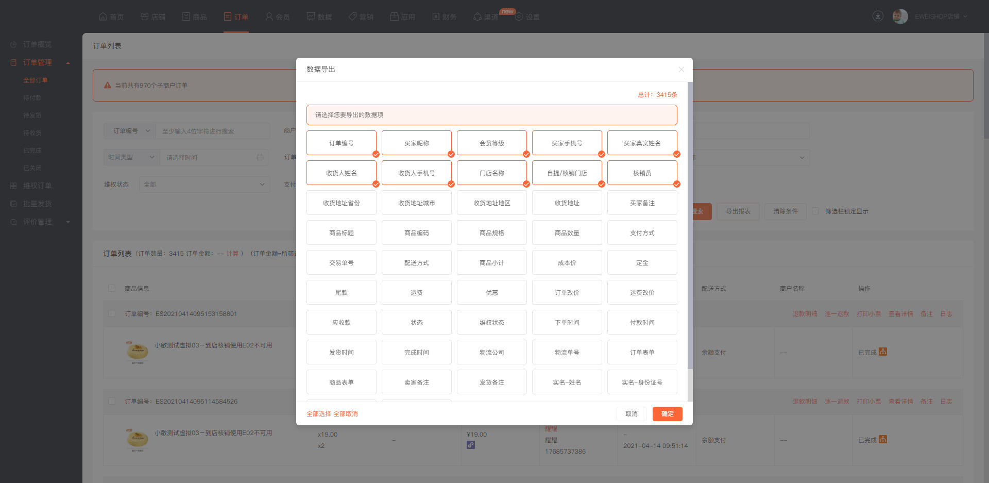Viewport: 989px width, 483px height.
Task: Open the 会员 top navigation tab
Action: [278, 17]
